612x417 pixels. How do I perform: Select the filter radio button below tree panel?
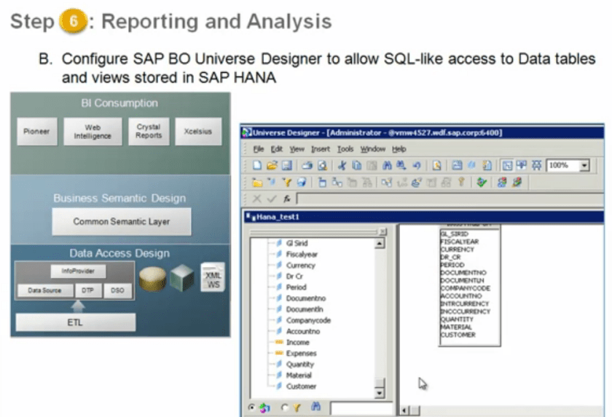click(x=285, y=408)
